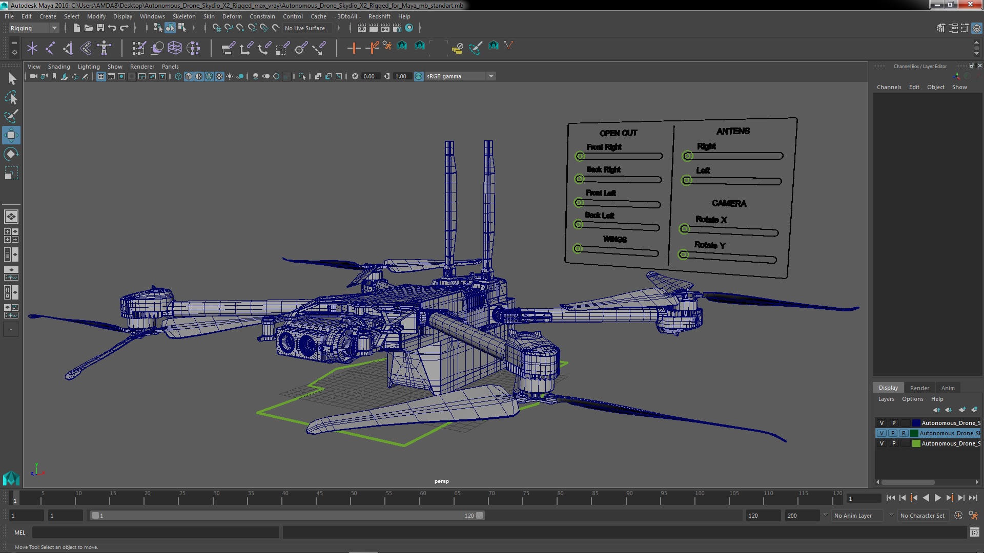Click the Create Cluster shelf icon
Screen dimensions: 984x553
click(x=193, y=48)
